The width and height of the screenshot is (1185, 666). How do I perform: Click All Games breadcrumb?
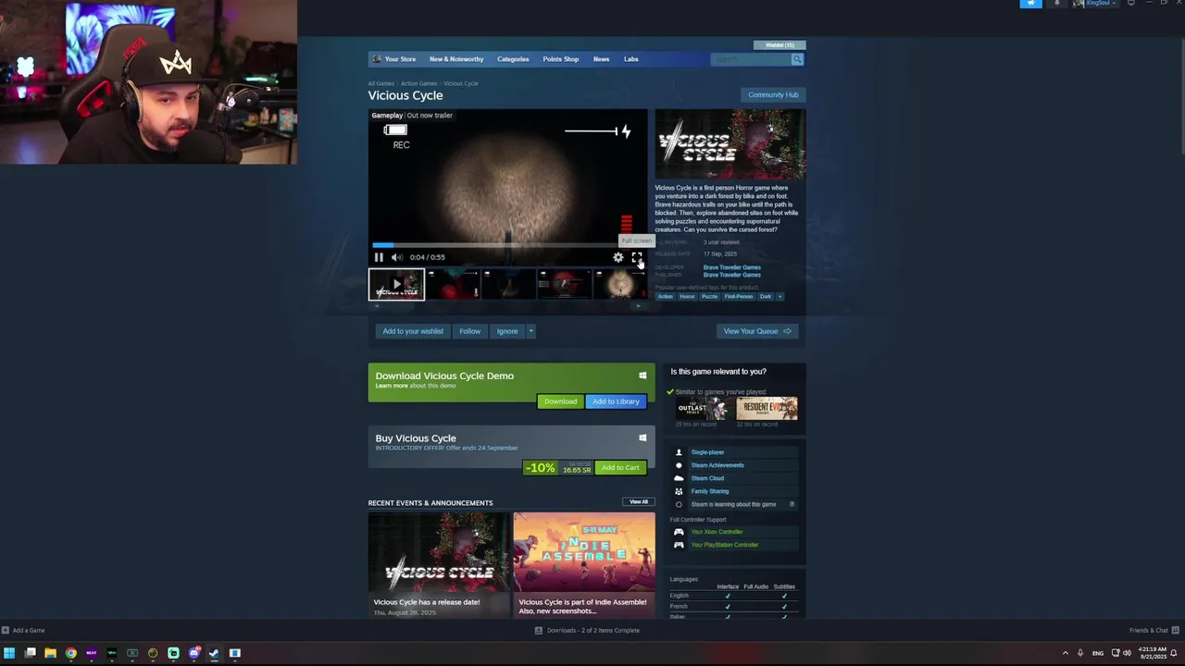[x=380, y=83]
